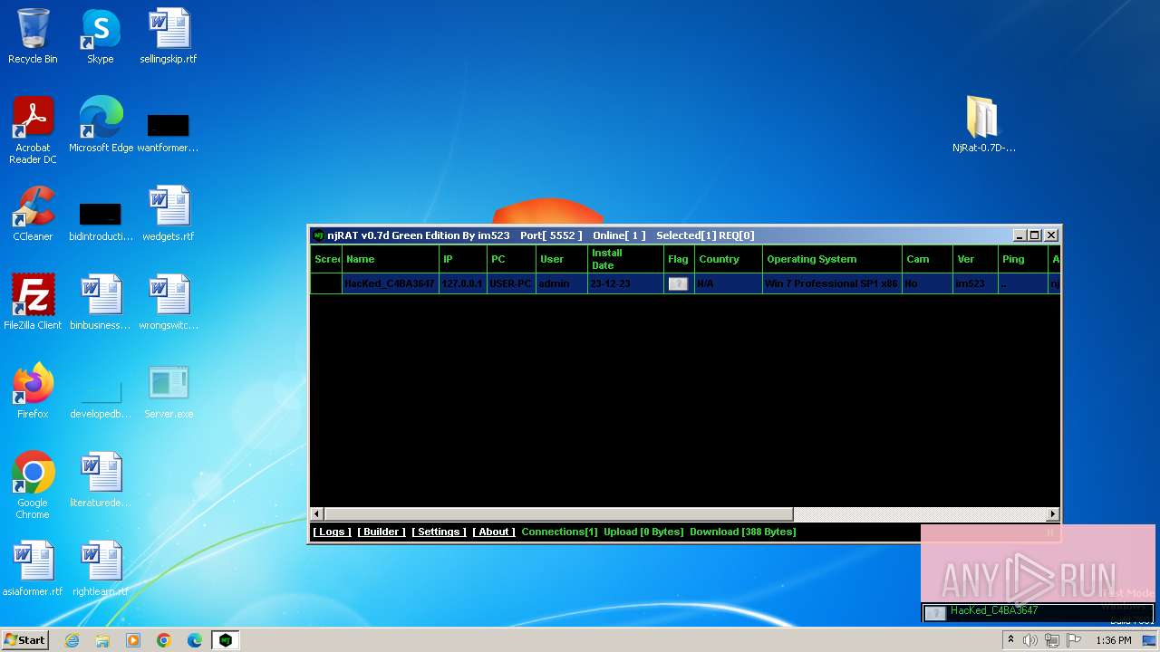
Task: Click Connections[1] status text
Action: [x=559, y=532]
